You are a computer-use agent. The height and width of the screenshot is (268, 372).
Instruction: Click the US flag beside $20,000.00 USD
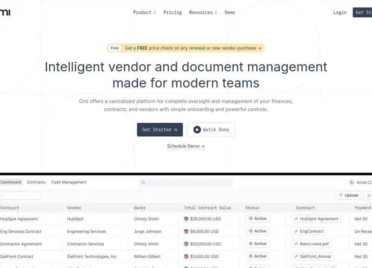coord(186,244)
